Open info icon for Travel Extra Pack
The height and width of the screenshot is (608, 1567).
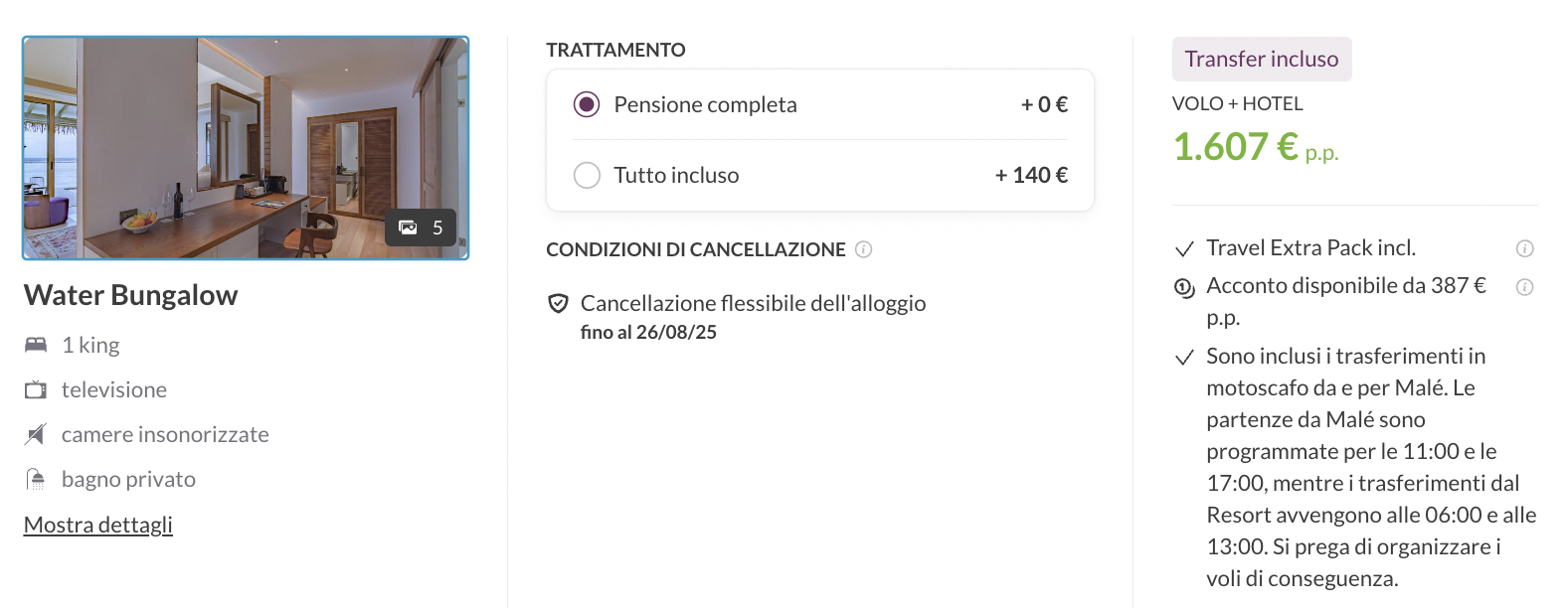tap(1524, 248)
